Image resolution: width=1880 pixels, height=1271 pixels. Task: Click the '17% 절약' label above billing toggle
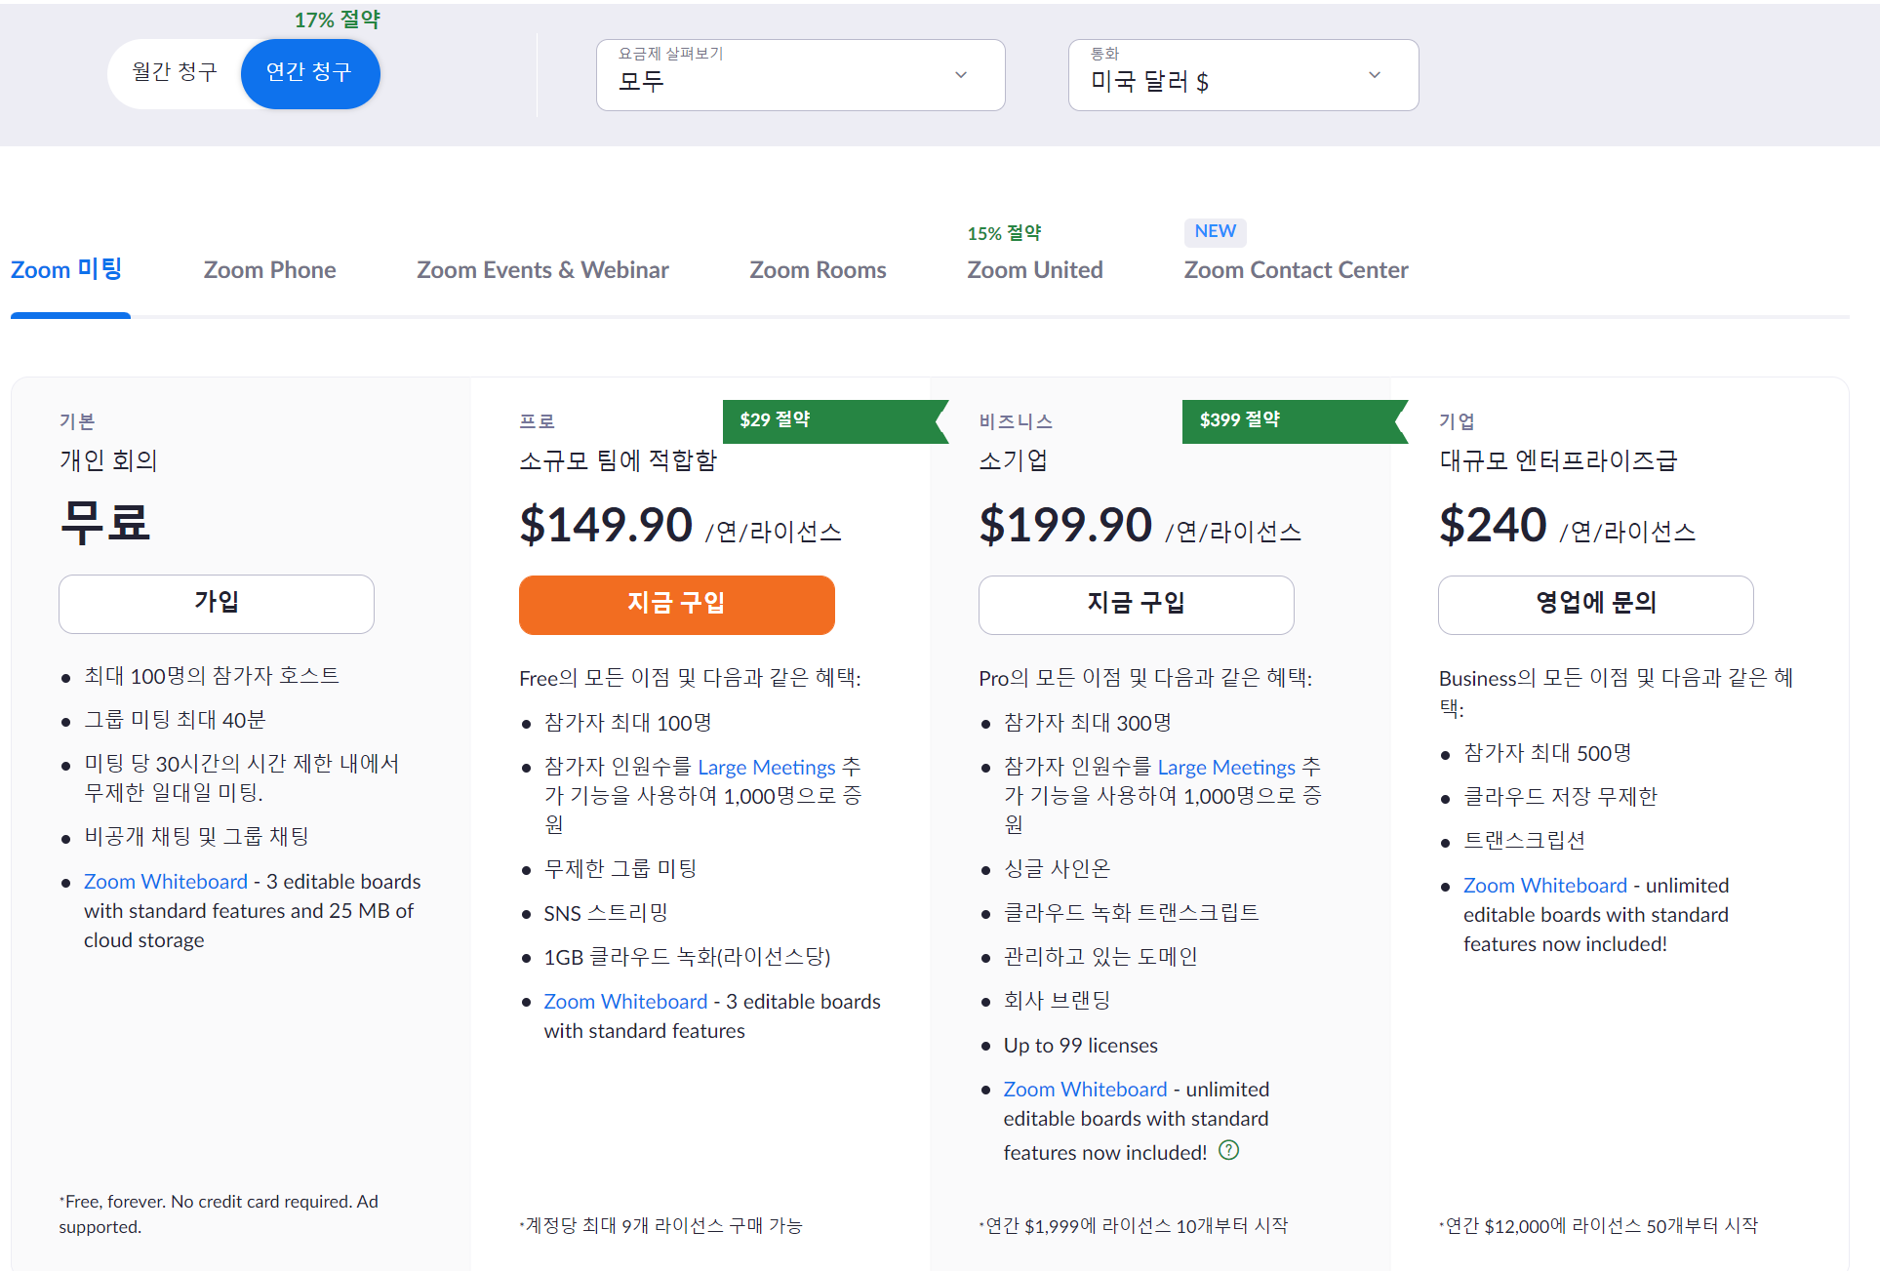[338, 20]
